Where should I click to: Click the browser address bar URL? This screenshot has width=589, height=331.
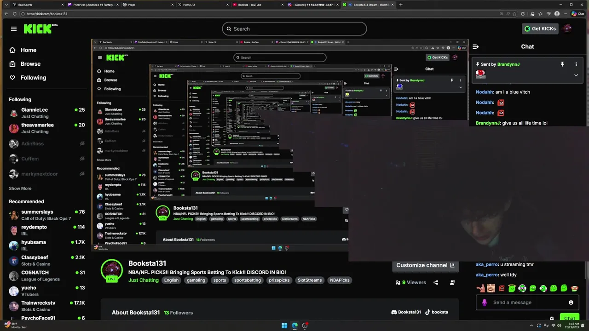tap(47, 14)
